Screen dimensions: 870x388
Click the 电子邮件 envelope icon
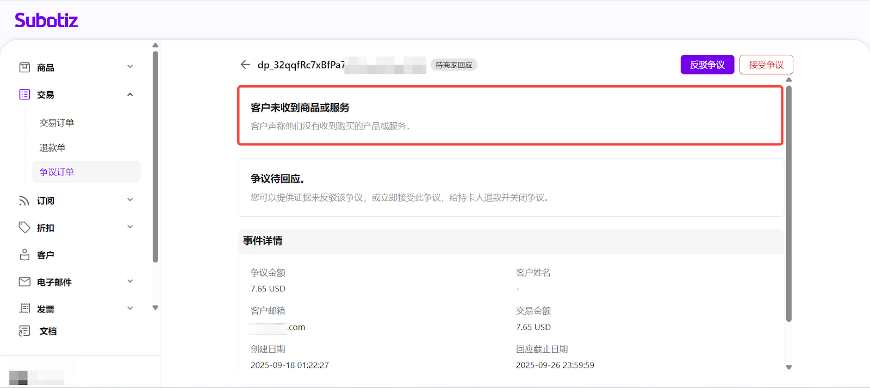[24, 282]
